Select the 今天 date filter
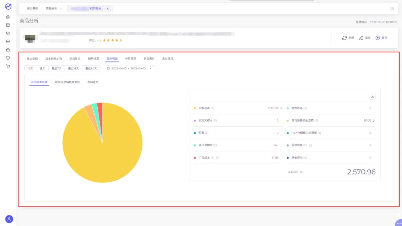Viewport: 402px width, 226px height. 31,68
